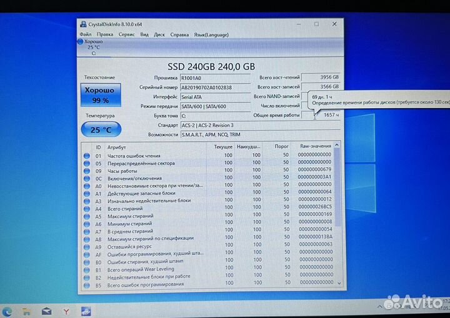Click raw value 000000268C5
Image resolution: width=450 pixels, height=318 pixels.
click(x=315, y=207)
